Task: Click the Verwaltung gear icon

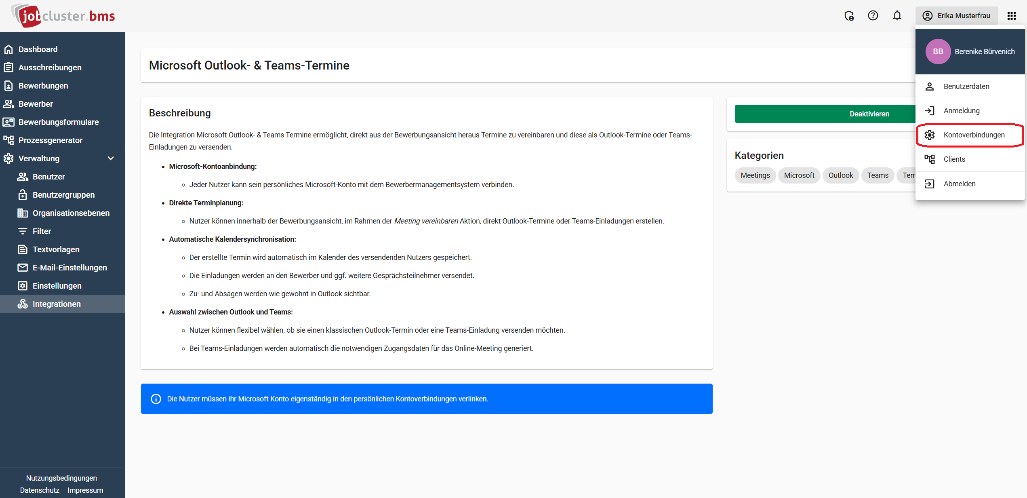Action: pyautogui.click(x=8, y=158)
